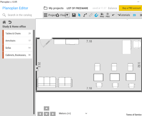The height and width of the screenshot is (116, 142).
Task: Open the Tables & Chairs category
Action: pyautogui.click(x=17, y=33)
